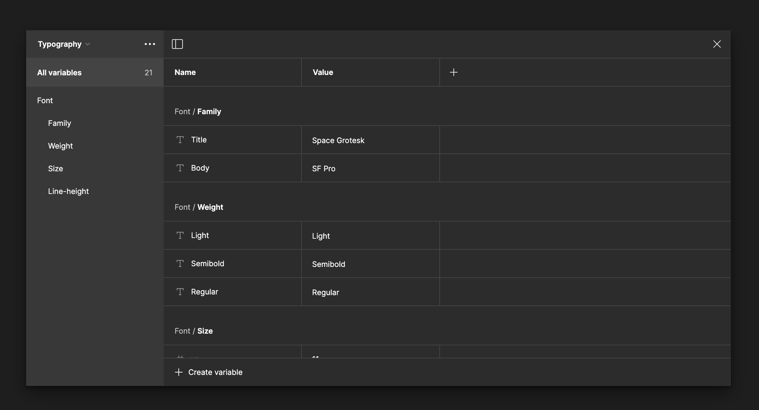The image size is (759, 410).
Task: Select the Font group in sidebar
Action: (45, 100)
